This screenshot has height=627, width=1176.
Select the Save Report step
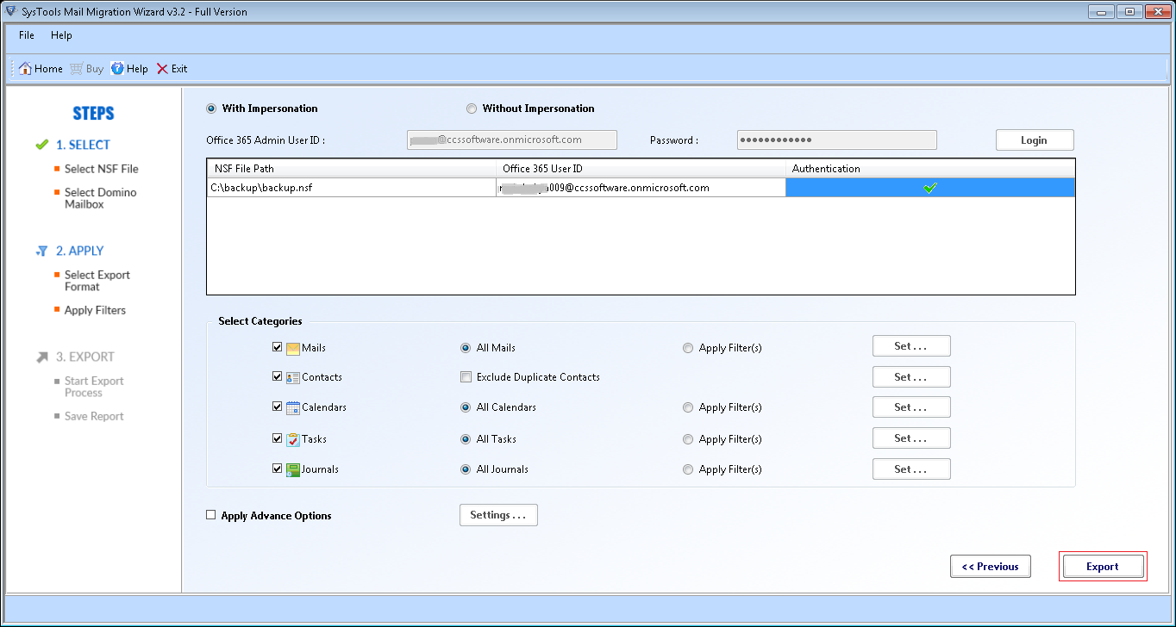point(94,416)
